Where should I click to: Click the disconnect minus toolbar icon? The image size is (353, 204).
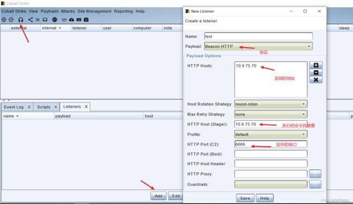pos(11,20)
